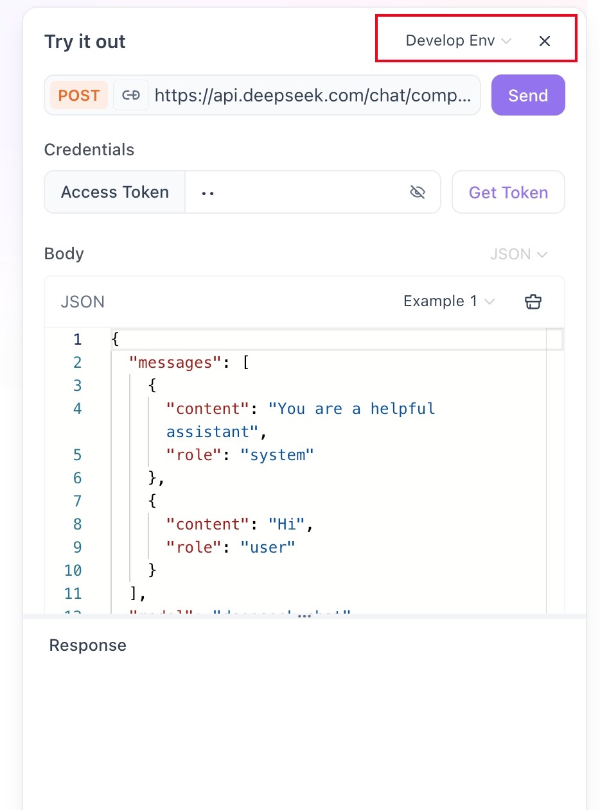Screen dimensions: 600x810
Task: Click the POST method badge
Action: coord(79,96)
